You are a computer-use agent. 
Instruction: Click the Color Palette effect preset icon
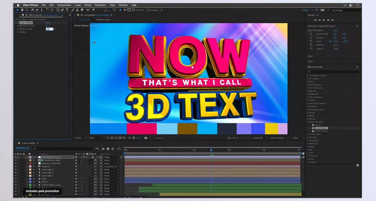pyautogui.click(x=313, y=128)
